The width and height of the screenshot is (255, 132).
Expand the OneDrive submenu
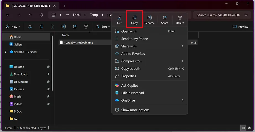(x=149, y=100)
